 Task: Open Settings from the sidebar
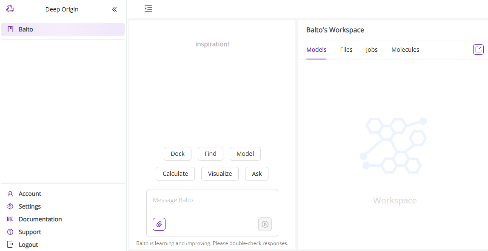pyautogui.click(x=30, y=206)
